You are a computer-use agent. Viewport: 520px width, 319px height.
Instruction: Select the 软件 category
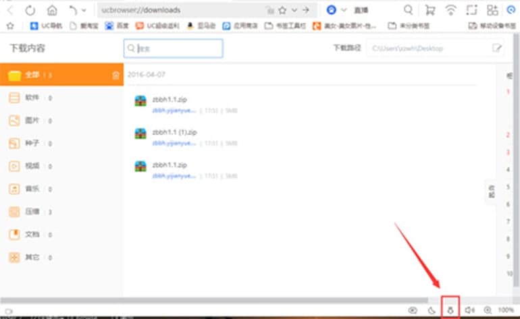[61, 98]
